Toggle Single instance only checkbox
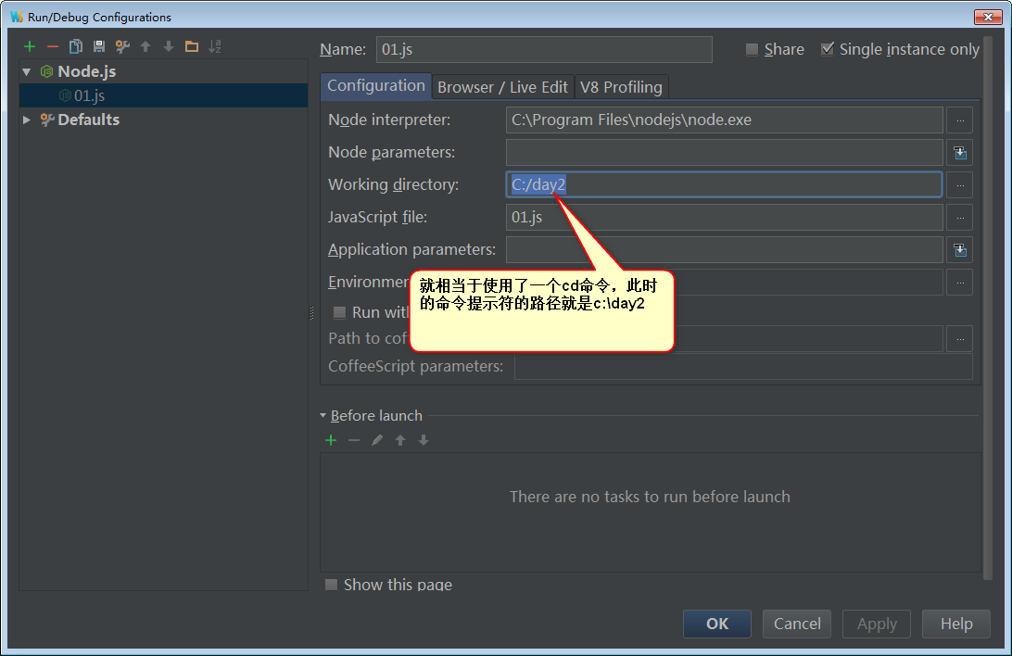This screenshot has width=1012, height=656. click(x=827, y=49)
